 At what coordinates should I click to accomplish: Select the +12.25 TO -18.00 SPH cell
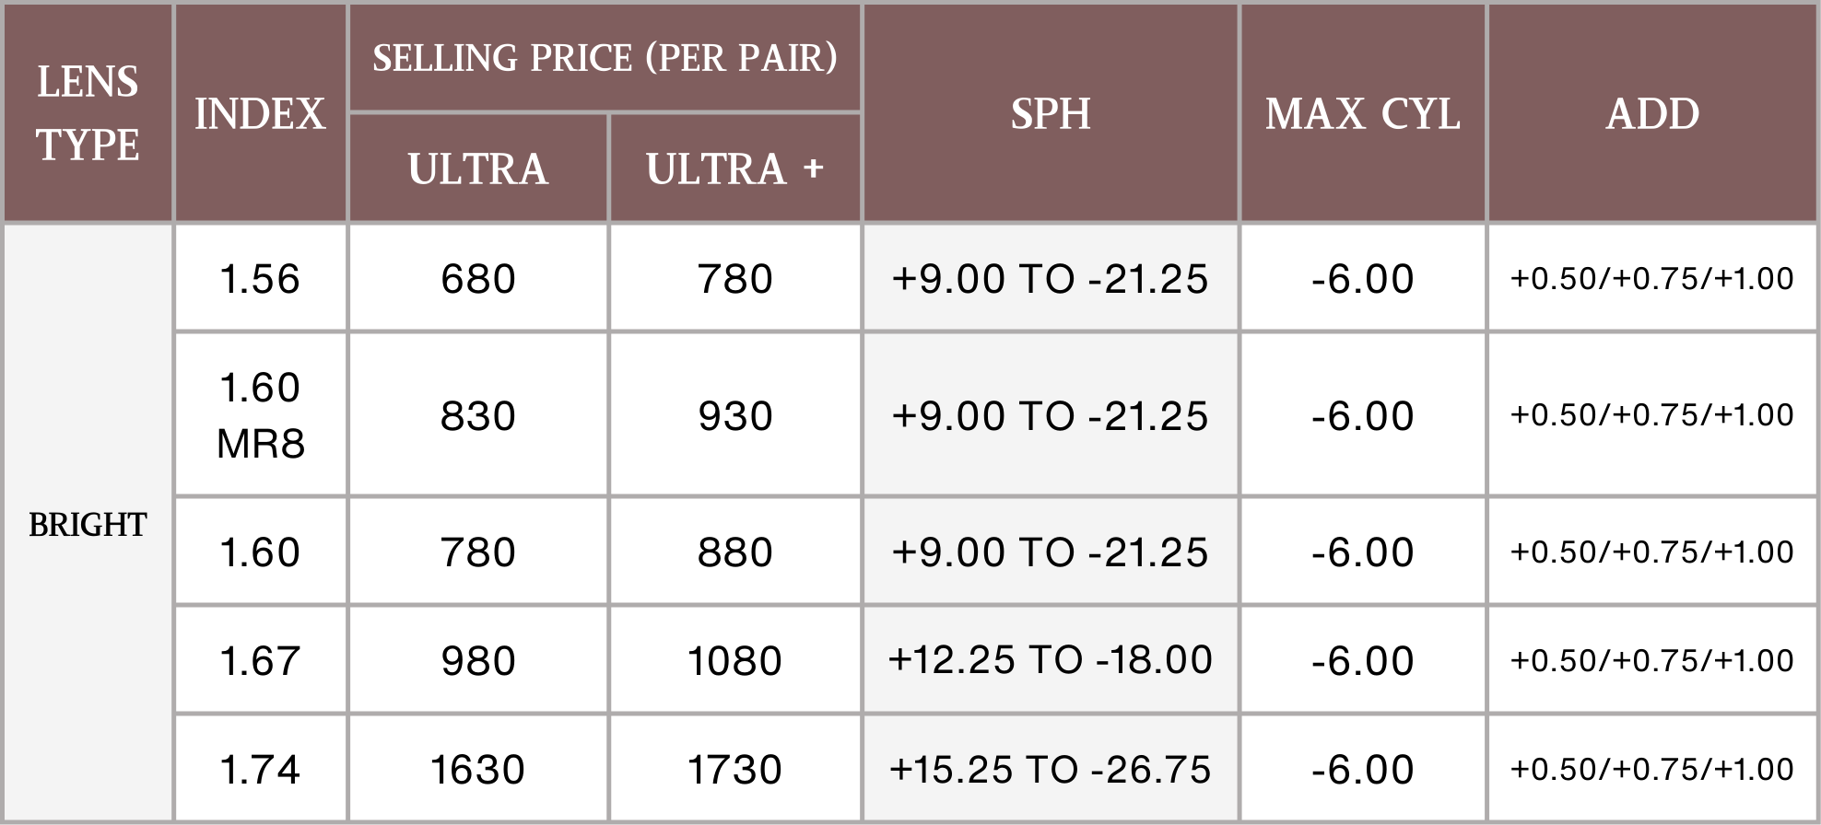[1051, 660]
